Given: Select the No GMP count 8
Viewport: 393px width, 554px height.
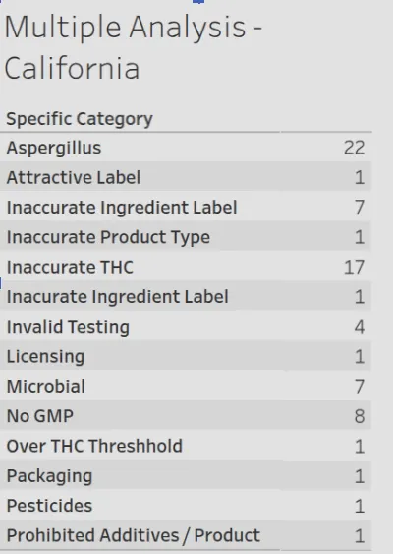Looking at the screenshot, I should click(x=360, y=416).
